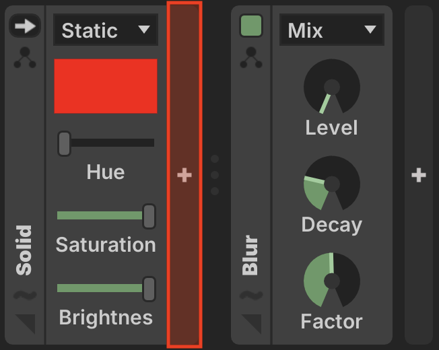
Task: Open the Static dropdown menu
Action: (x=105, y=30)
